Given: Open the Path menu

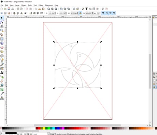Looking at the screenshot, I should (30, 5).
